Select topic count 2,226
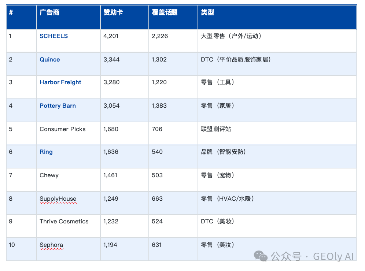Image resolution: width=365 pixels, height=271 pixels. [160, 36]
